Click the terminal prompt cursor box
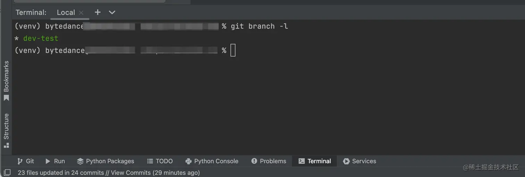 click(x=233, y=50)
